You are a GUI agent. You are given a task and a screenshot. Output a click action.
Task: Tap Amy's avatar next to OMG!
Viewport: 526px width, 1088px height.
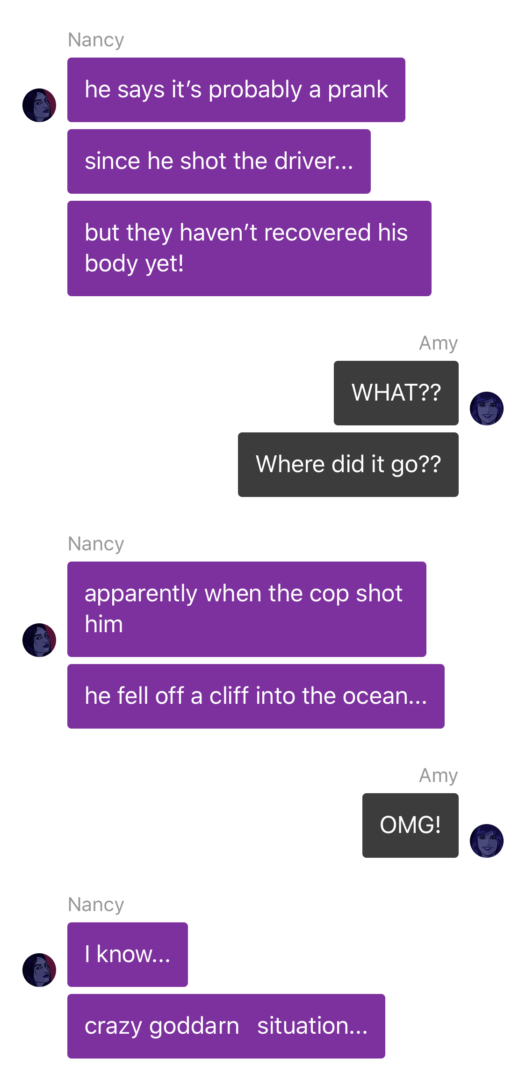(x=487, y=841)
